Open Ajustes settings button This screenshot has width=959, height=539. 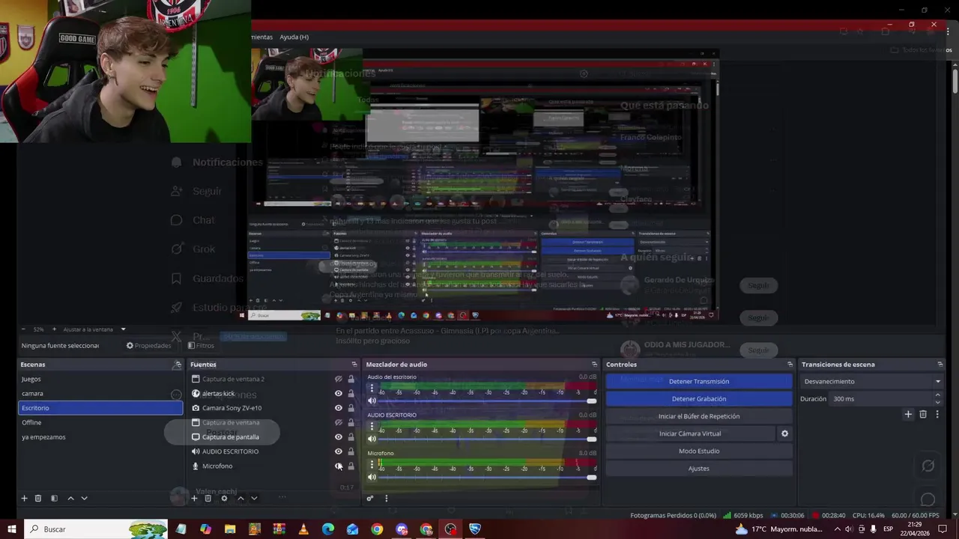pyautogui.click(x=699, y=469)
